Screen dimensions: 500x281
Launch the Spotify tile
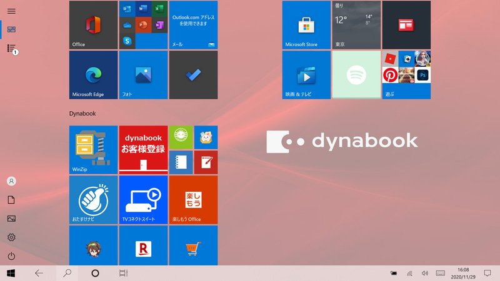point(356,75)
